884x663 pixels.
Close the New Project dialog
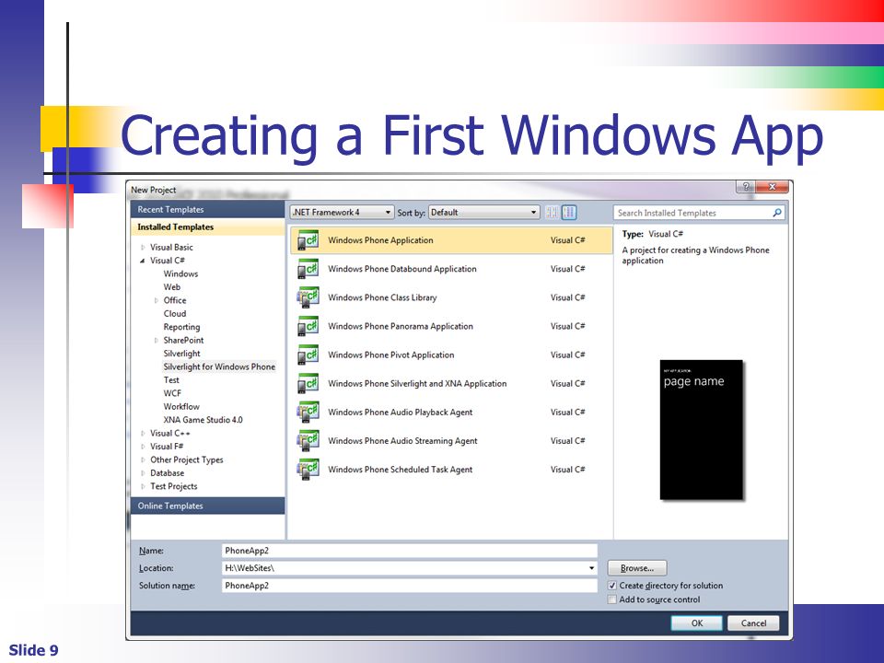point(772,187)
